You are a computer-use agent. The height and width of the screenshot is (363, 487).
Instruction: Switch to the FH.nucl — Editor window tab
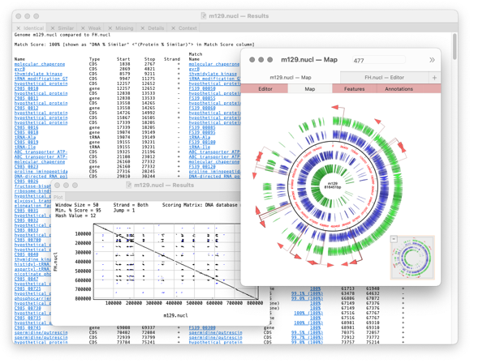coord(384,78)
